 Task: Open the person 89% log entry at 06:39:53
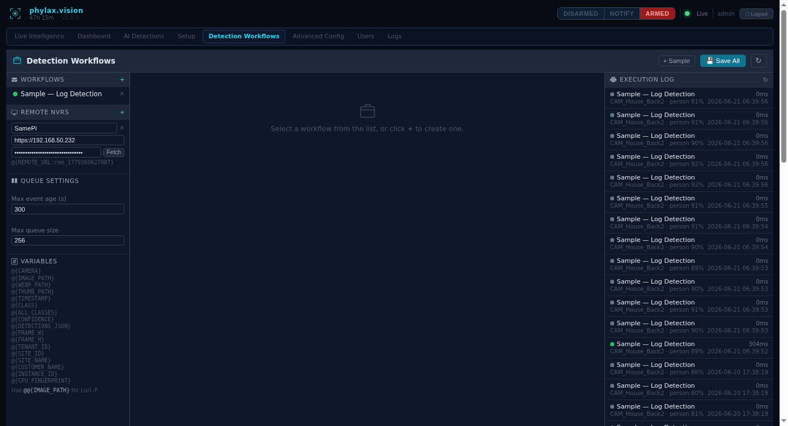(x=689, y=264)
